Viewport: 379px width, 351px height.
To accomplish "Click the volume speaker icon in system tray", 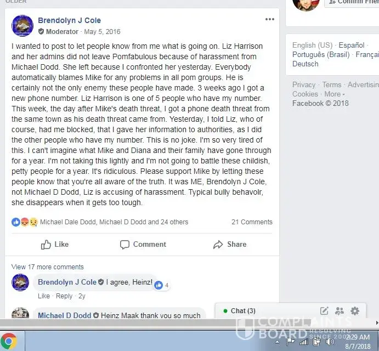I will tap(330, 342).
